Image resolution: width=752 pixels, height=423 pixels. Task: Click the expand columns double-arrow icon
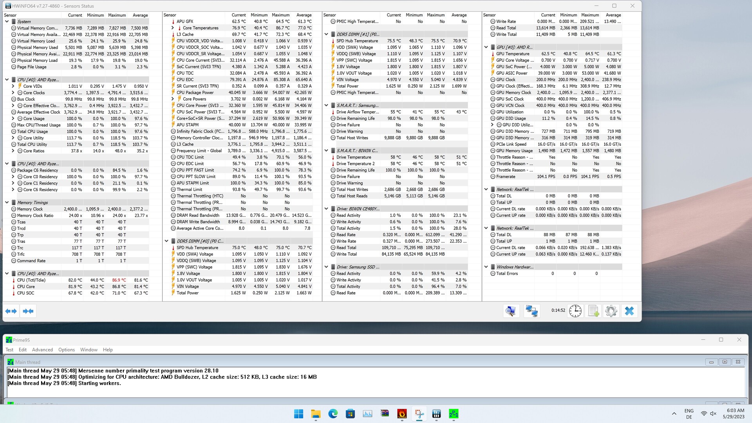click(11, 311)
